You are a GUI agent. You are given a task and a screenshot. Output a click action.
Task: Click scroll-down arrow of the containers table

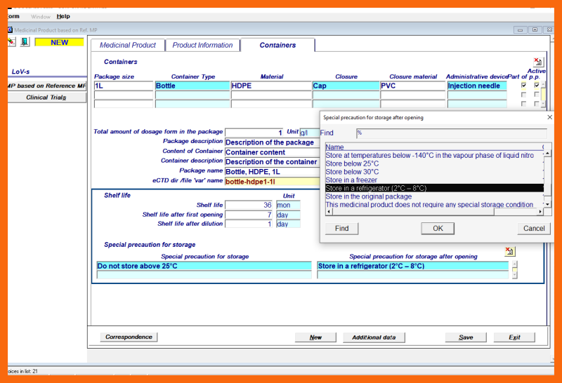[543, 104]
